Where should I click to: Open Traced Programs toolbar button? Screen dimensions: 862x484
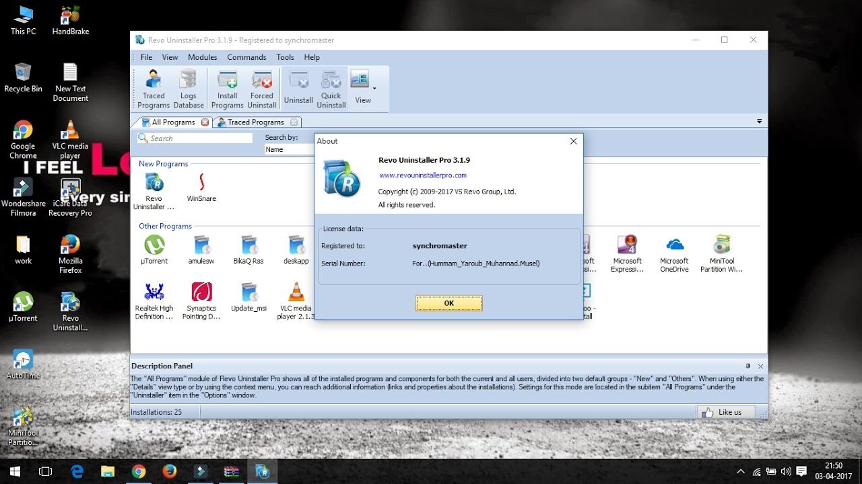tap(154, 89)
